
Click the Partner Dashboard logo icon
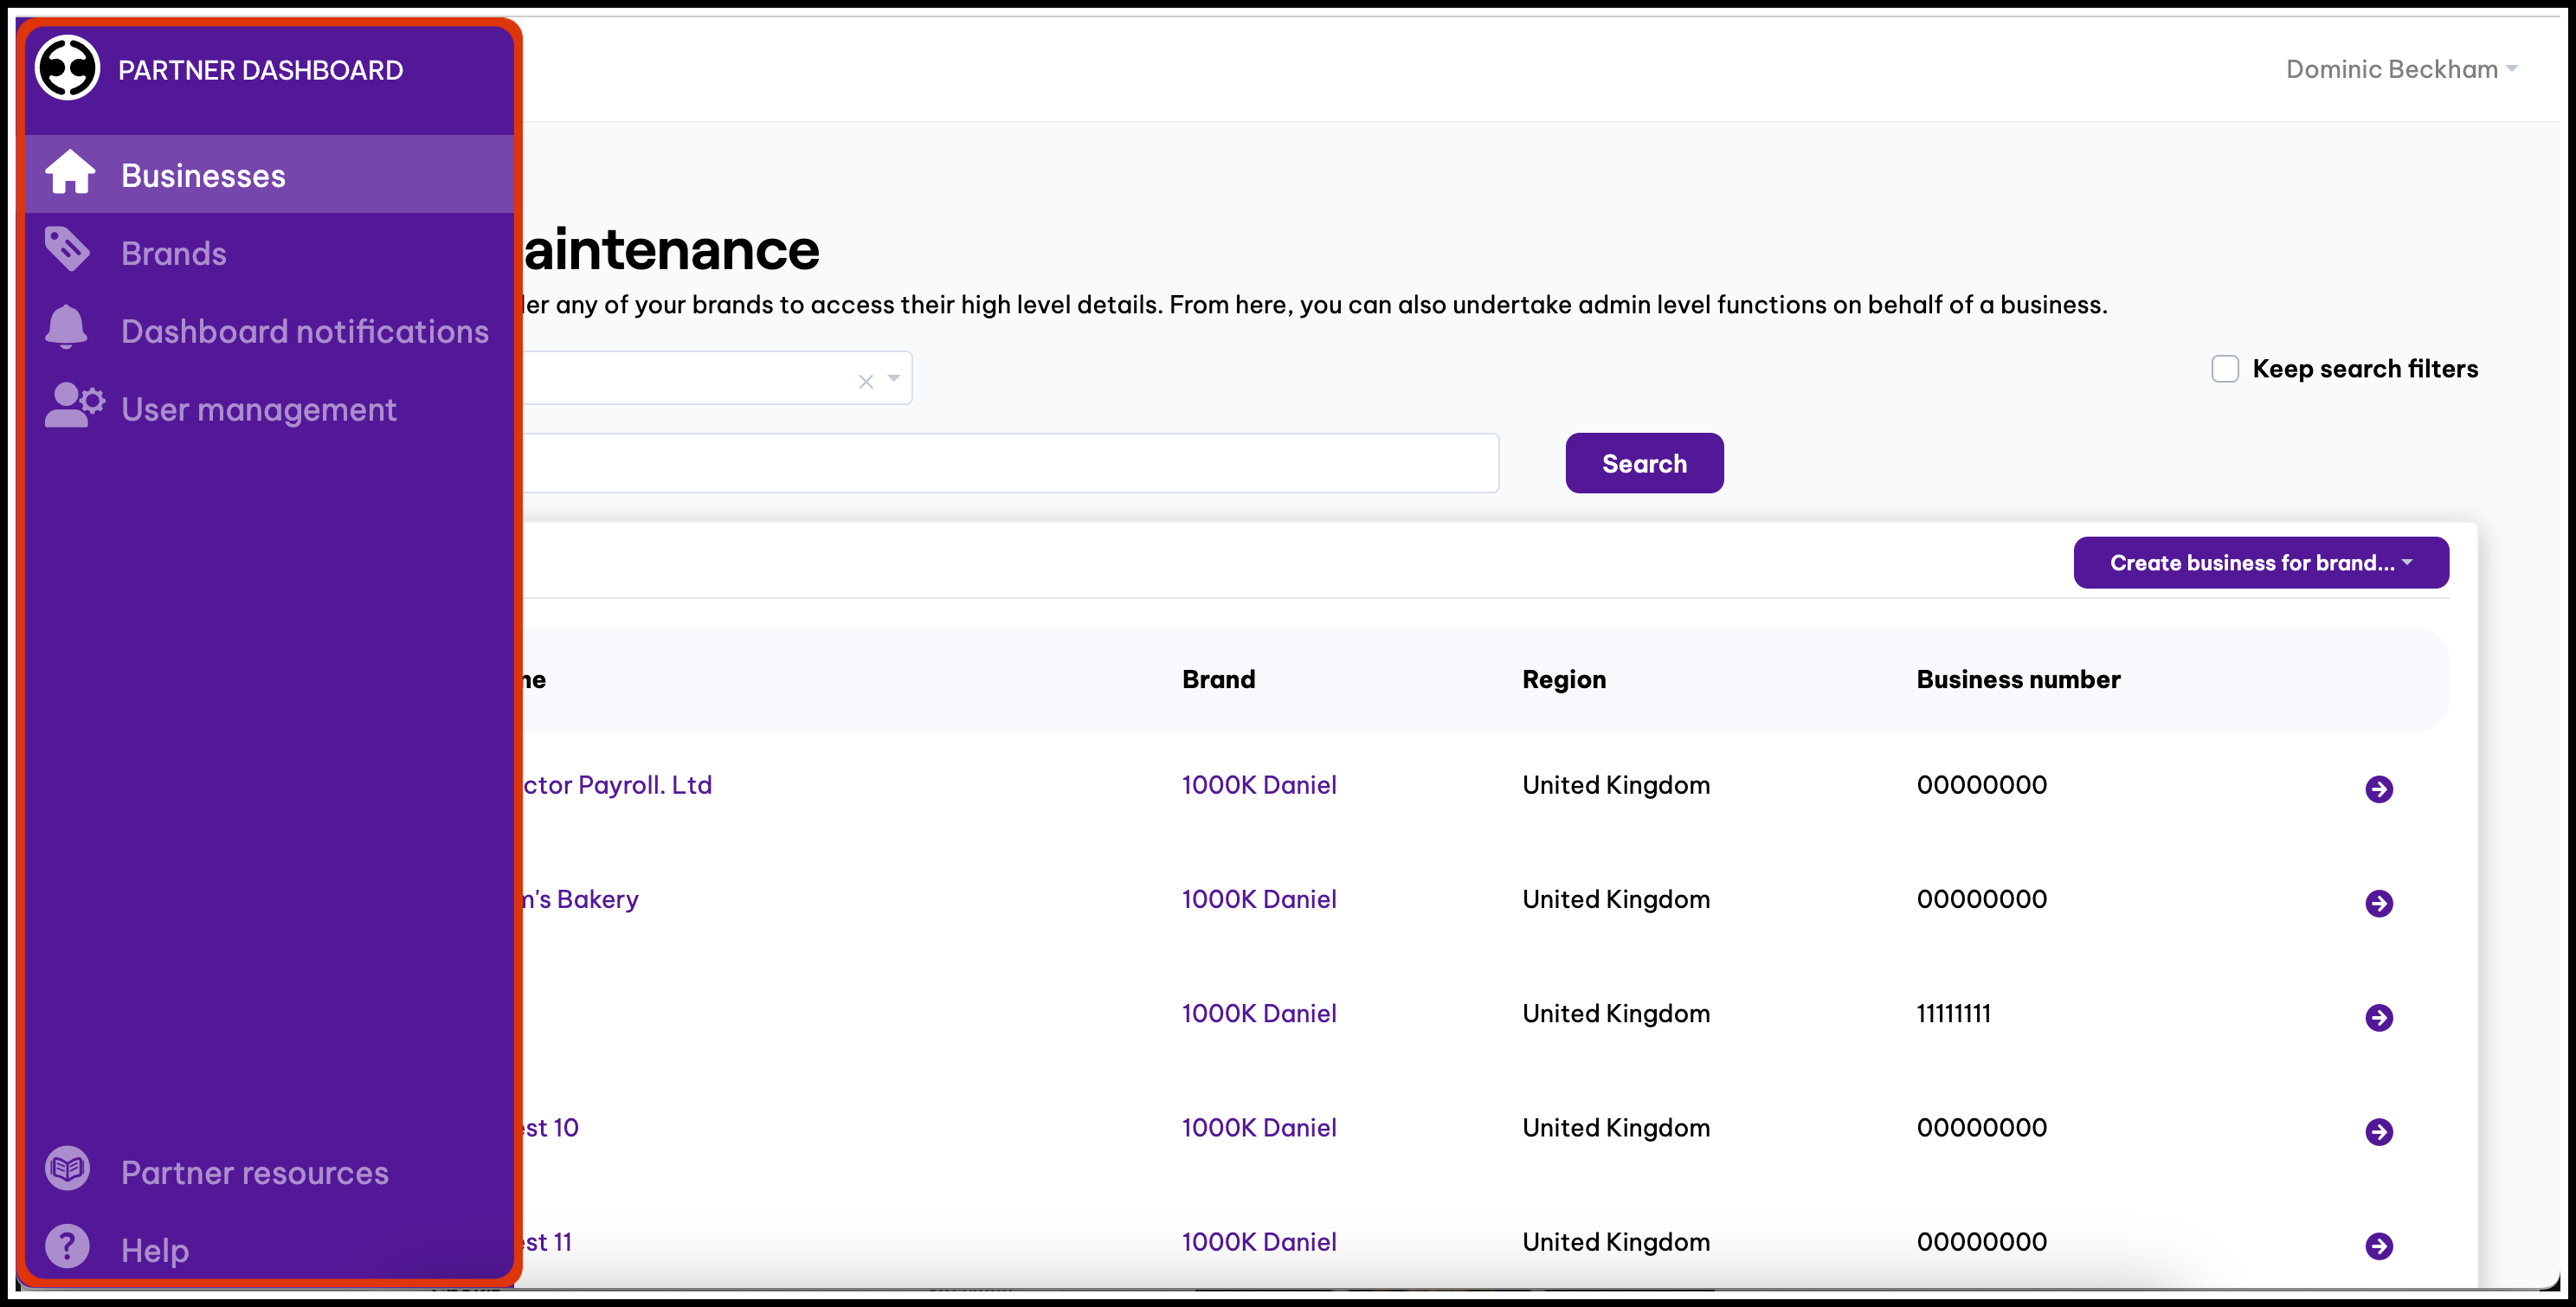click(x=67, y=68)
